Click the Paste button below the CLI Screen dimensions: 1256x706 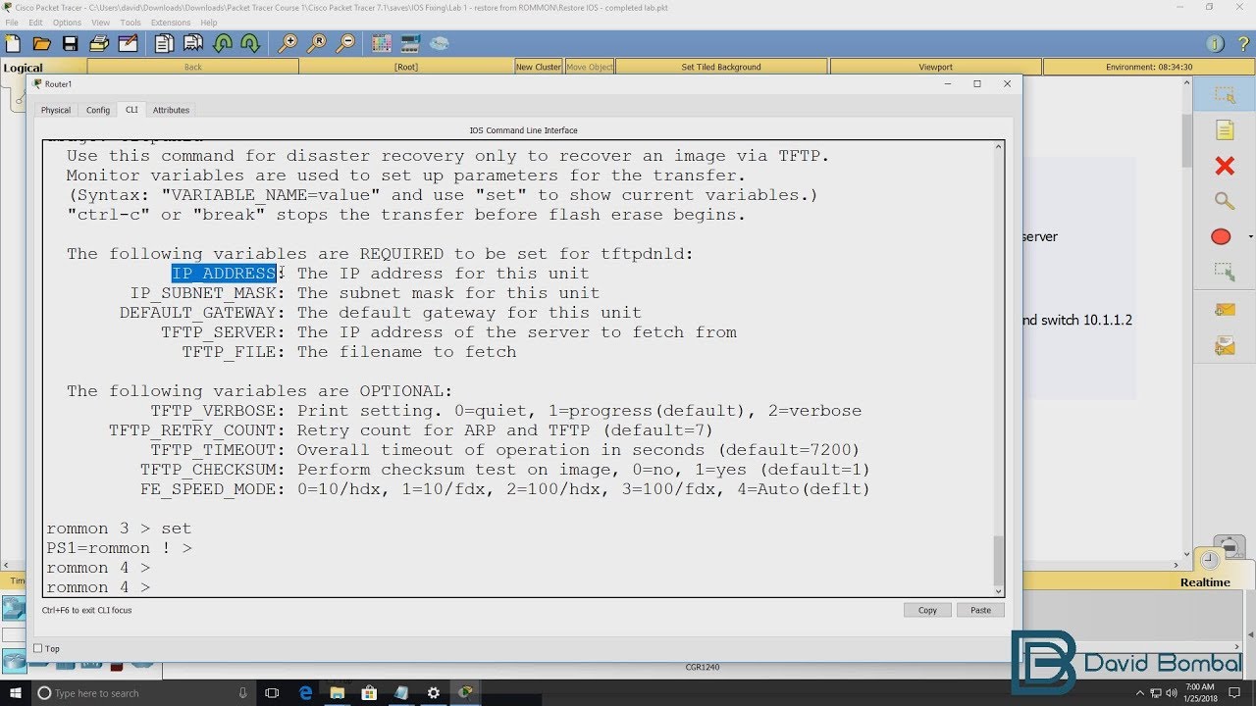980,610
